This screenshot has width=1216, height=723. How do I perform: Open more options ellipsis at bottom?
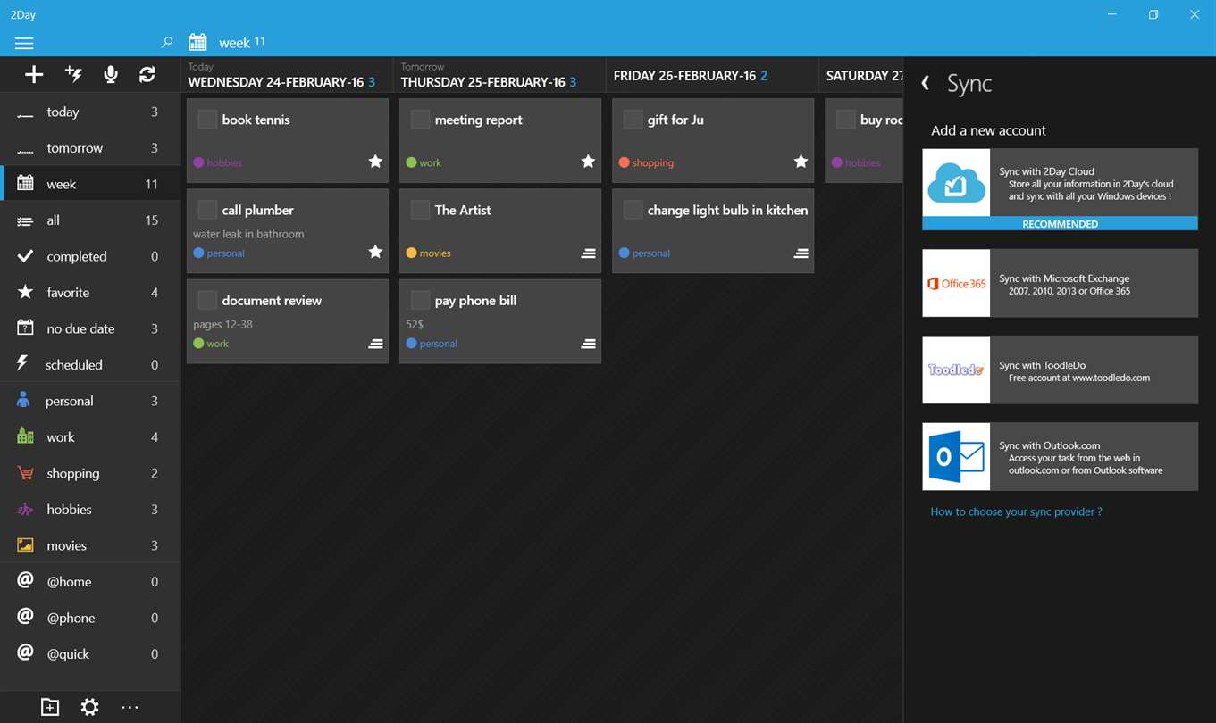(x=130, y=707)
